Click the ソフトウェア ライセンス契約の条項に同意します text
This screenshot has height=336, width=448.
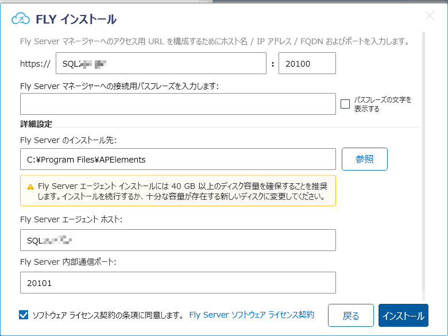[109, 315]
